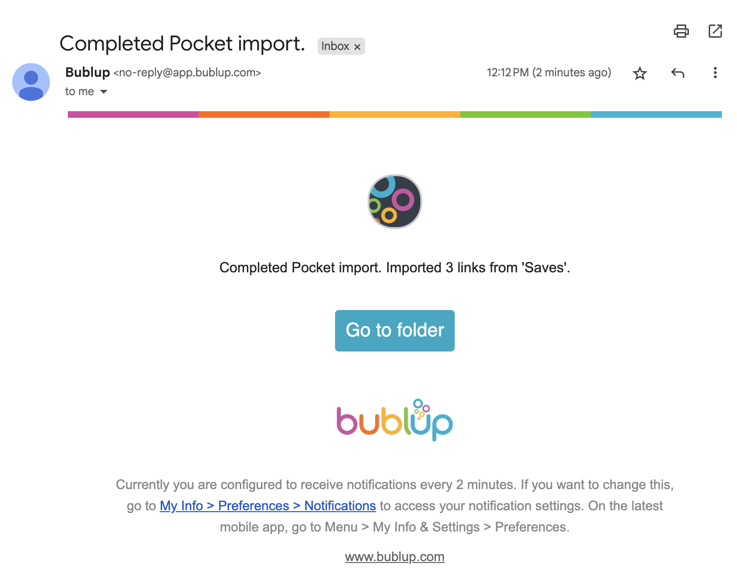
Task: Open email in new window icon
Action: pos(715,31)
